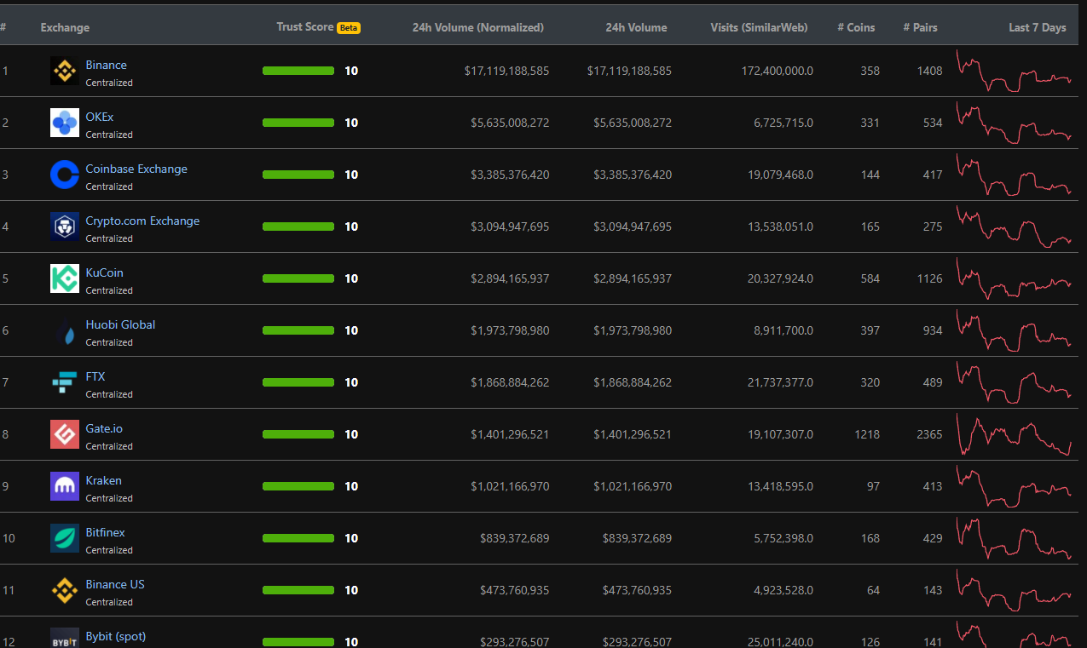Open the Huobi Global link
The image size is (1087, 648).
[x=120, y=324]
